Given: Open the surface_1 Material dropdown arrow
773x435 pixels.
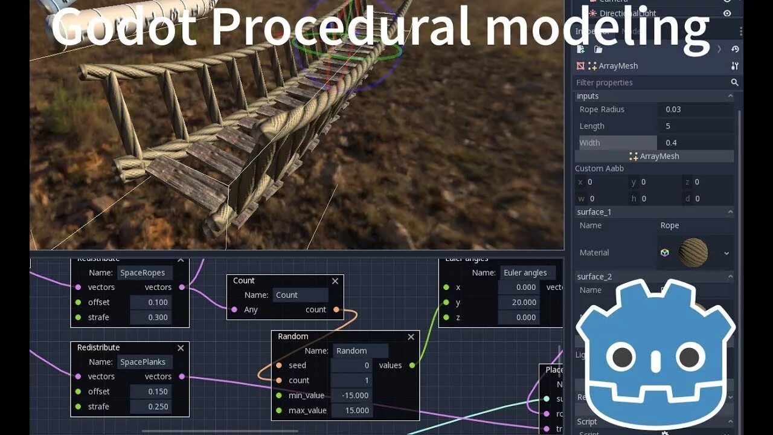Looking at the screenshot, I should [x=726, y=253].
